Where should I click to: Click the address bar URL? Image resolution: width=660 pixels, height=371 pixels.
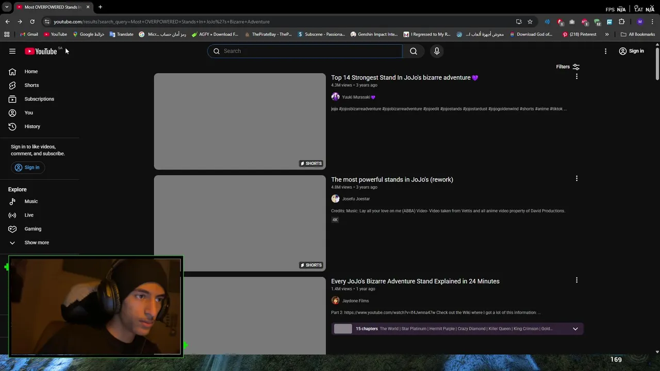161,22
